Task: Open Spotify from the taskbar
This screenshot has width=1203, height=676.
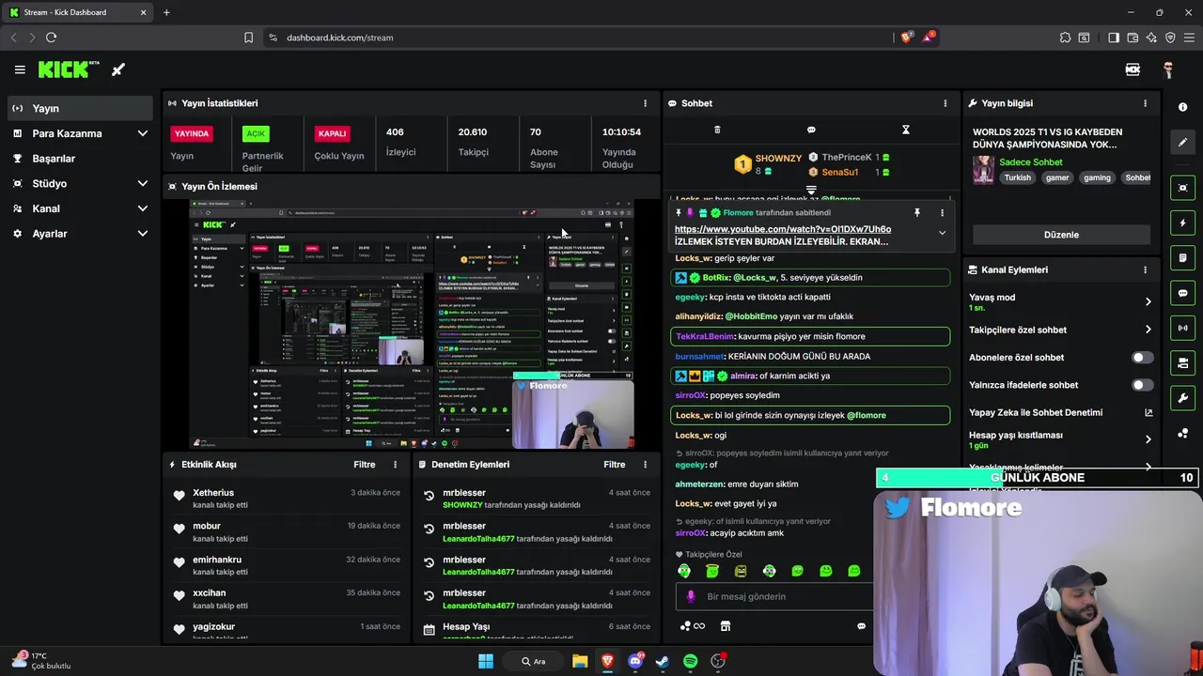Action: (690, 661)
